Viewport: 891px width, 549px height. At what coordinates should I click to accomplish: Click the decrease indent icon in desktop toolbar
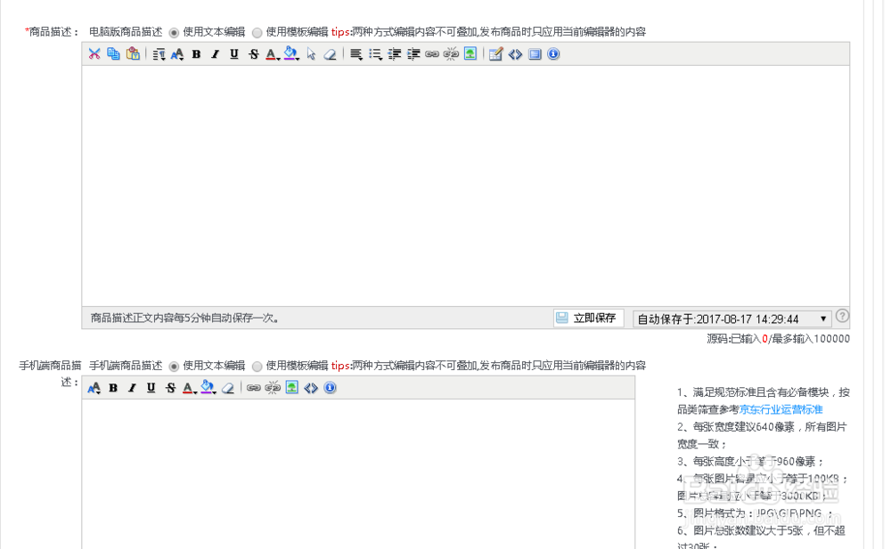point(395,54)
